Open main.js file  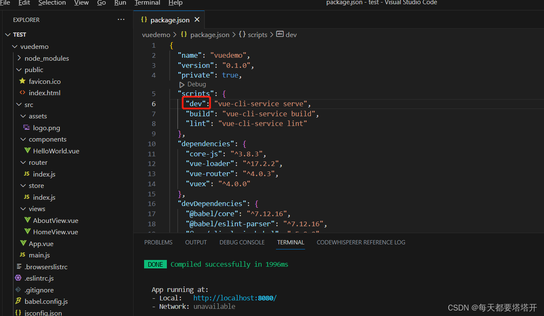click(39, 255)
